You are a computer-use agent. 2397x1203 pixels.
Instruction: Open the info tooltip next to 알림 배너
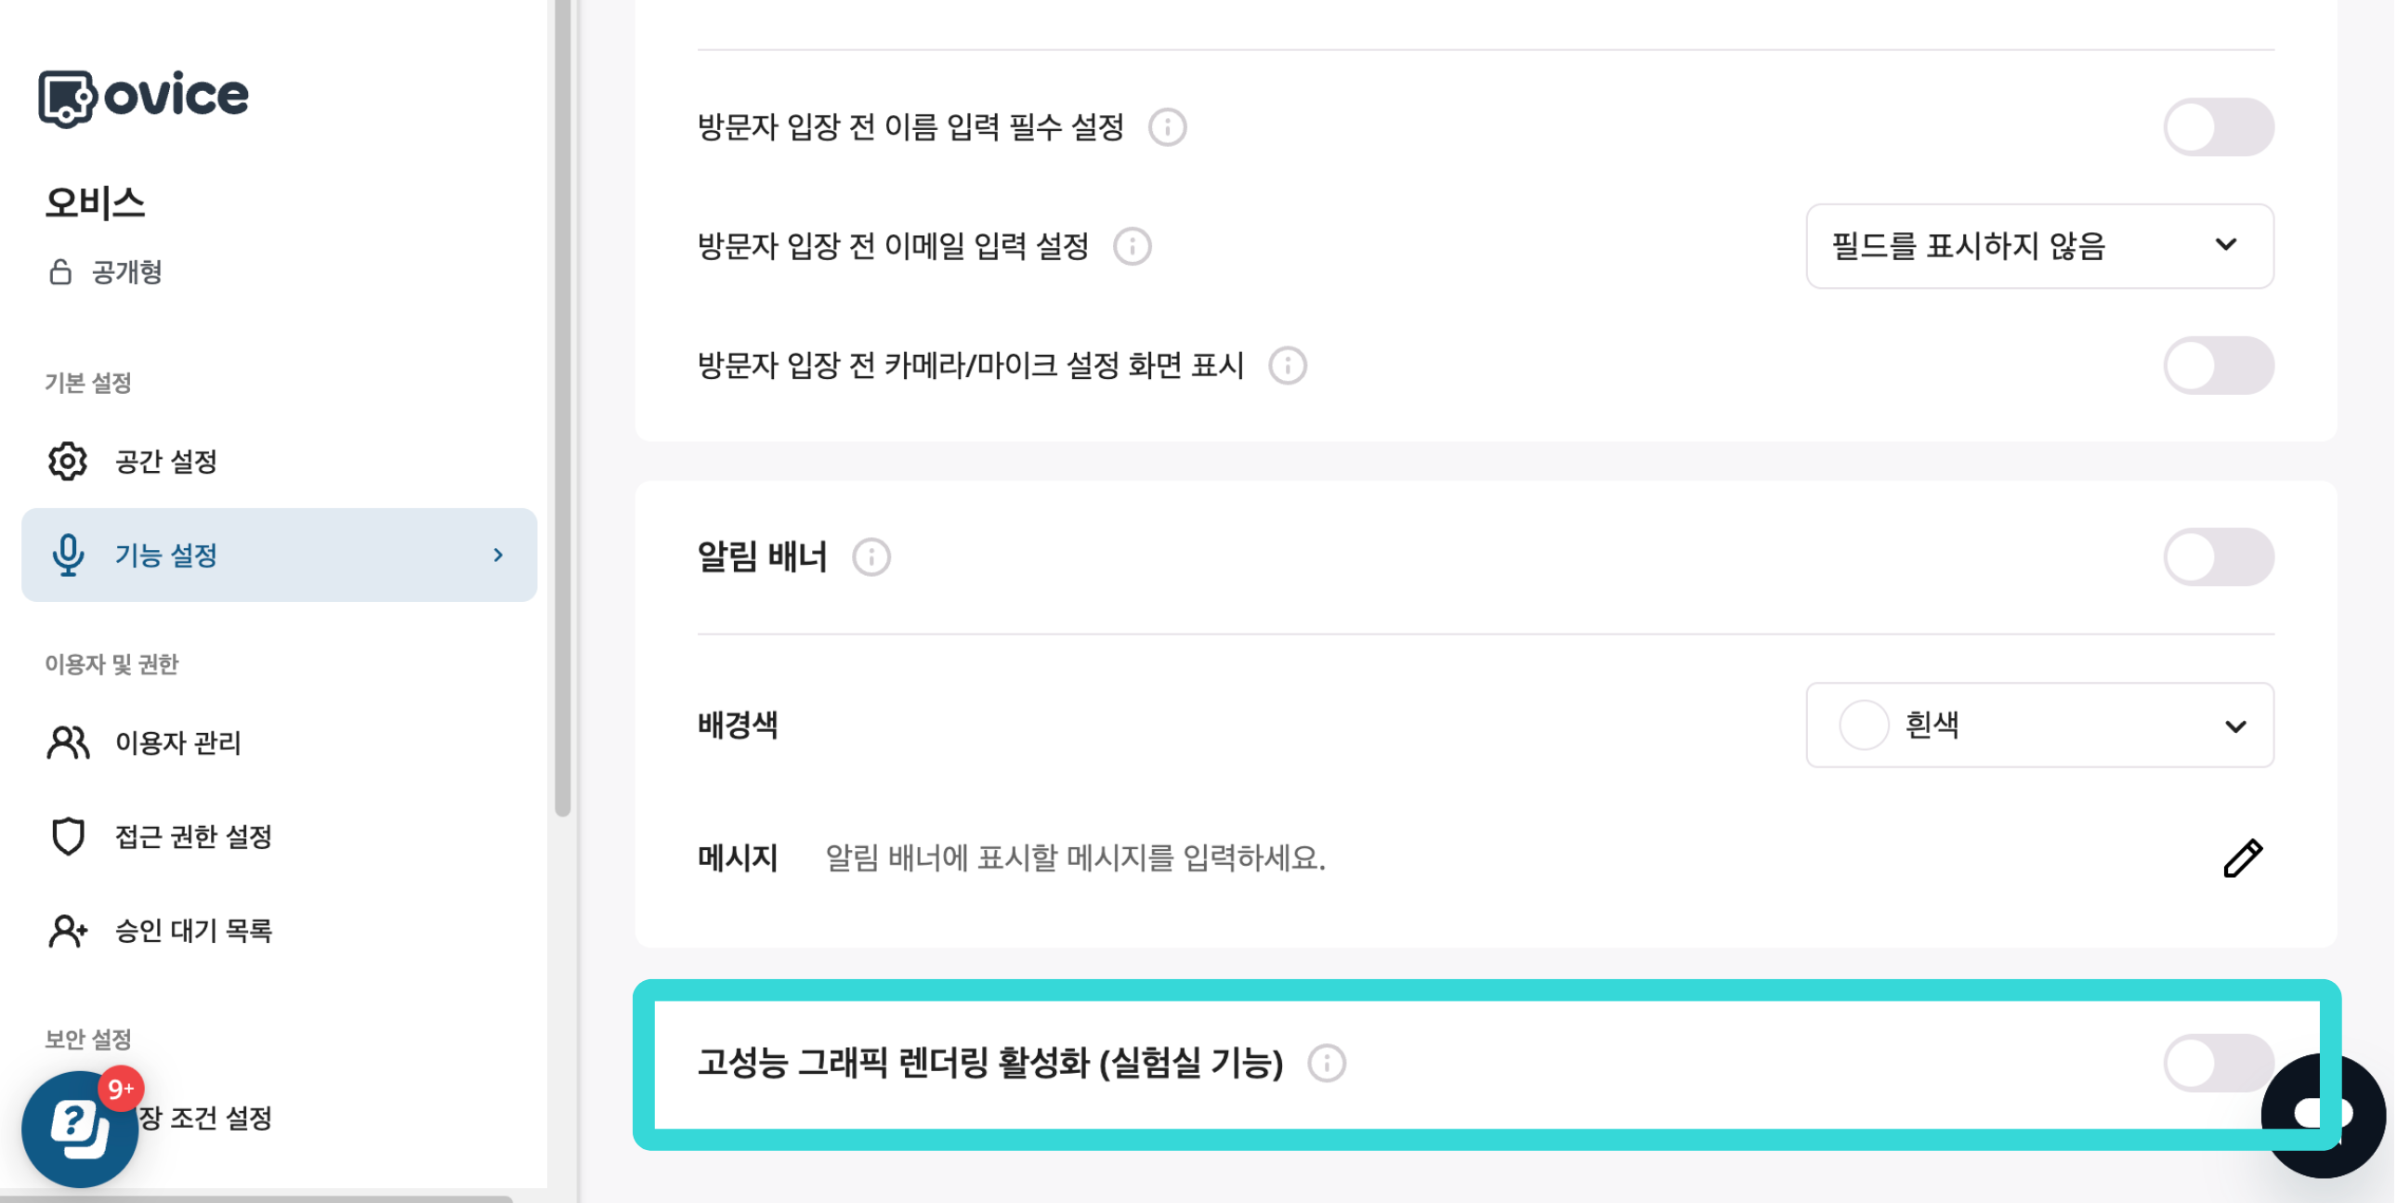point(871,557)
